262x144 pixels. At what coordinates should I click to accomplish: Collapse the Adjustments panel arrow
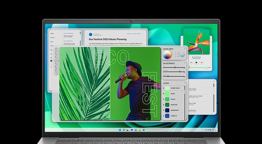pyautogui.click(x=185, y=63)
